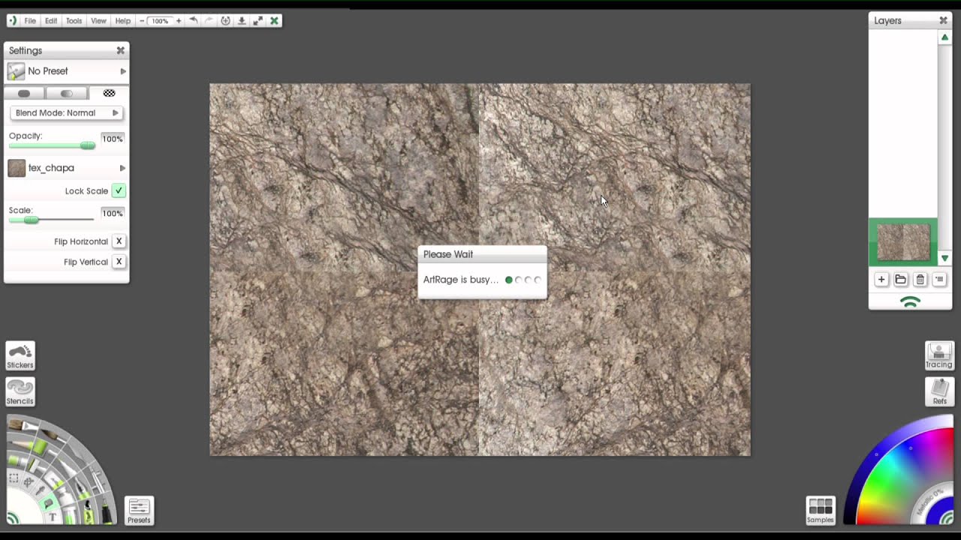Toggle the Flip Vertical checkbox
This screenshot has height=540, width=961.
(x=119, y=261)
